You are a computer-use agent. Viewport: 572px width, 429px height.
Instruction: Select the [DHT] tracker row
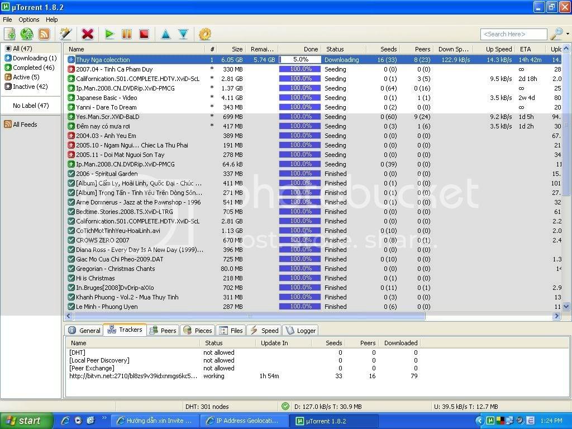[x=244, y=352]
